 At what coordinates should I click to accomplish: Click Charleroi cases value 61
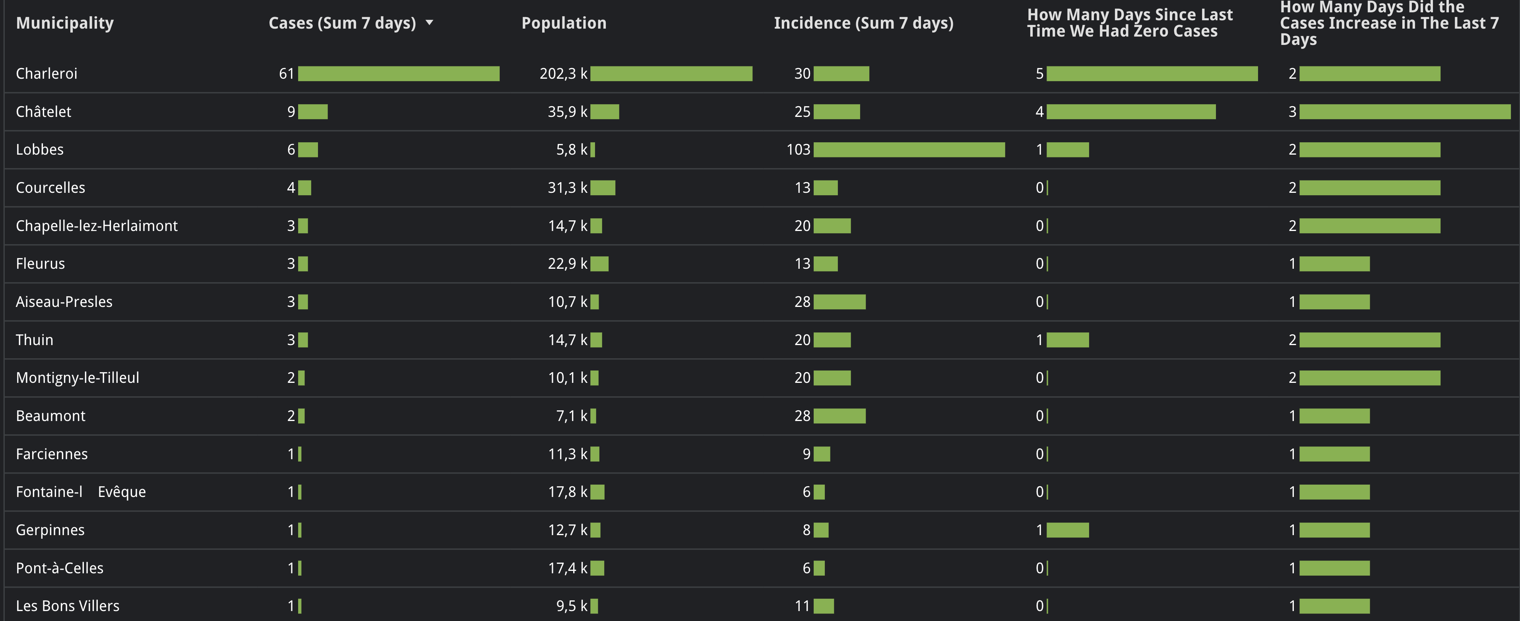point(287,74)
